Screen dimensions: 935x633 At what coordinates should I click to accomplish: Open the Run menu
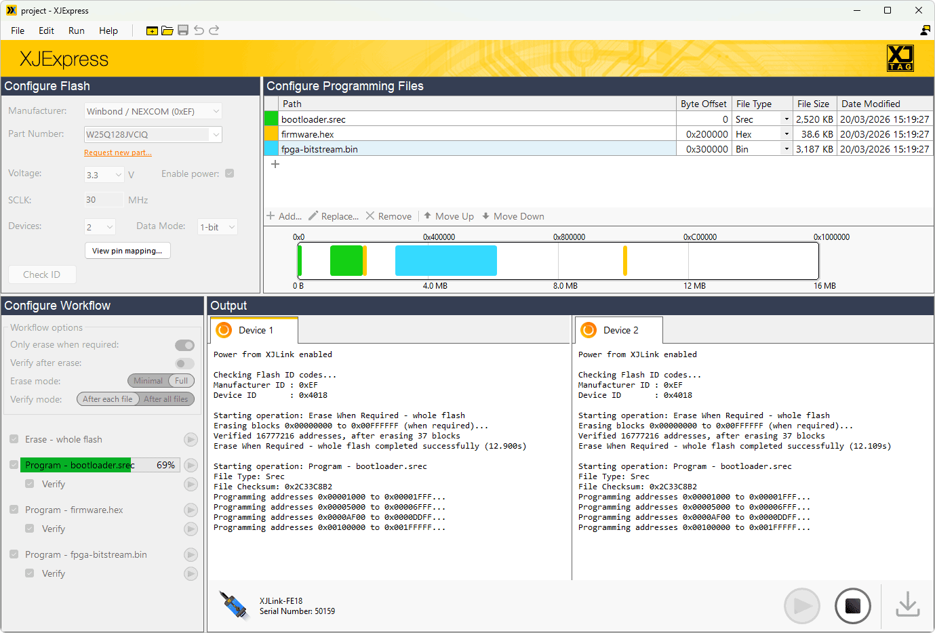[77, 30]
